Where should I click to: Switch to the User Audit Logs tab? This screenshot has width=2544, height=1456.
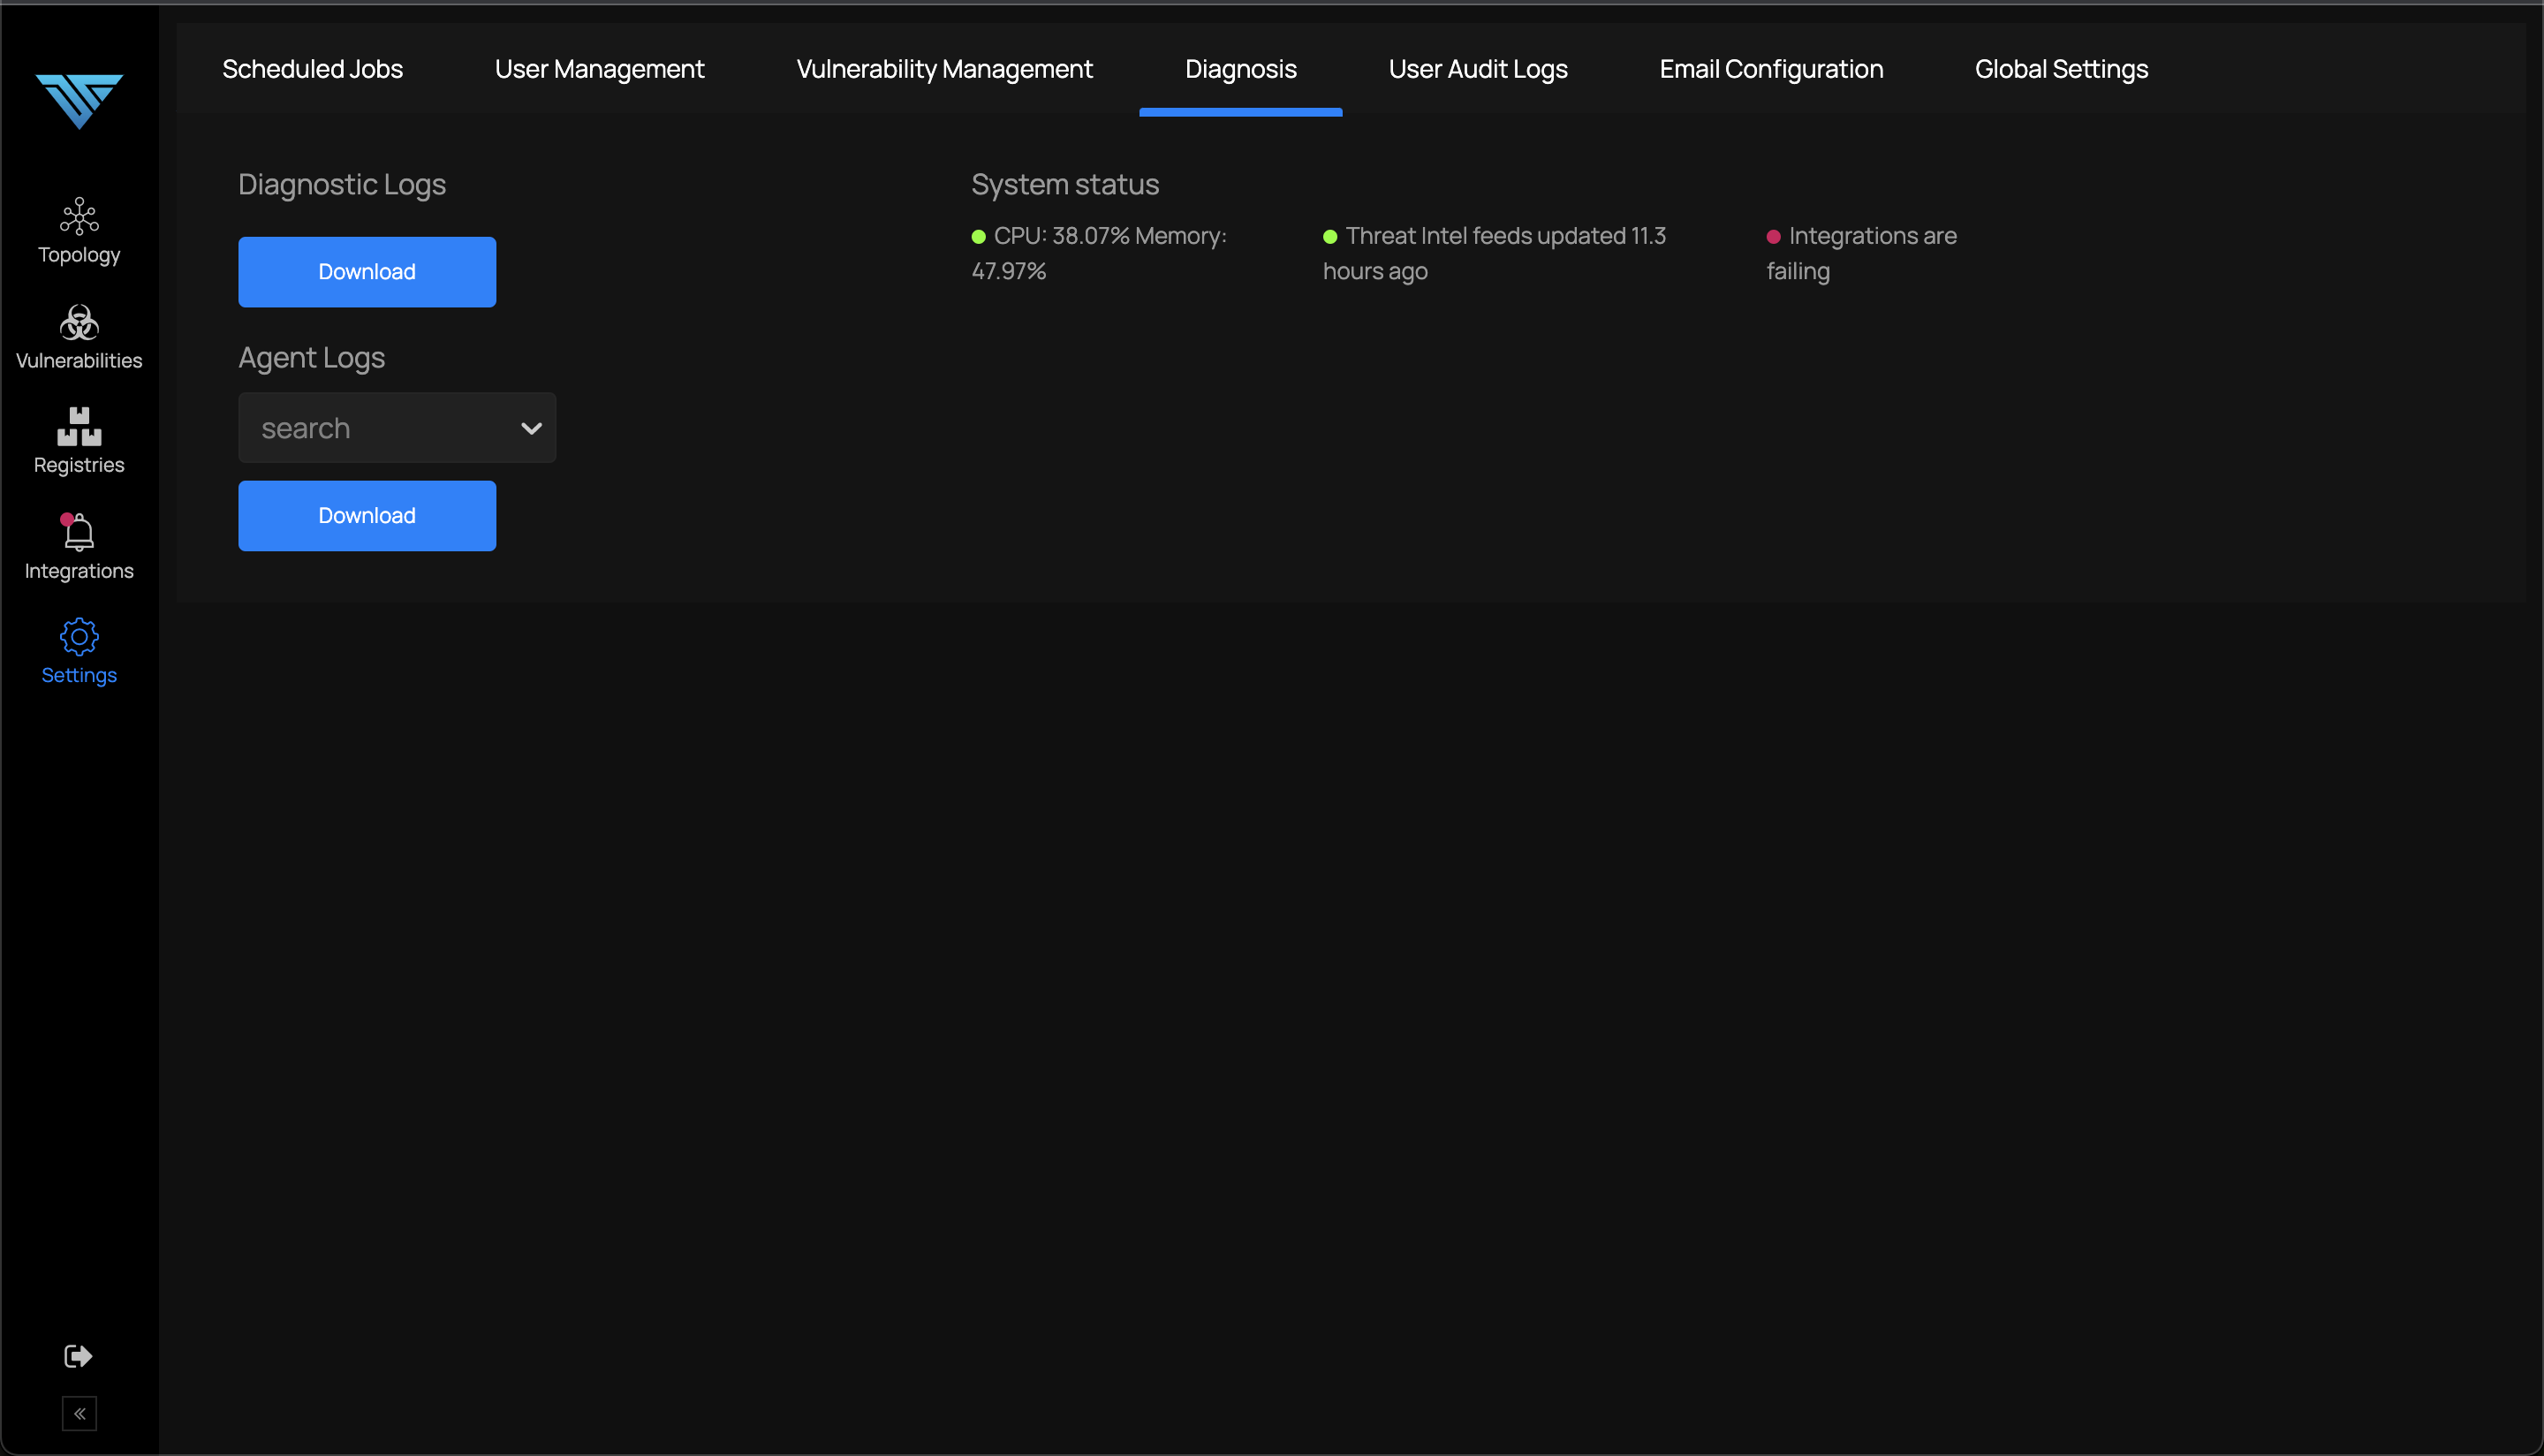[1479, 69]
